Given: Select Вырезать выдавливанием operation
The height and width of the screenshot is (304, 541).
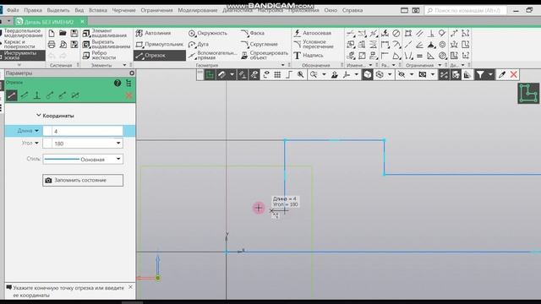Looking at the screenshot, I should [107, 44].
